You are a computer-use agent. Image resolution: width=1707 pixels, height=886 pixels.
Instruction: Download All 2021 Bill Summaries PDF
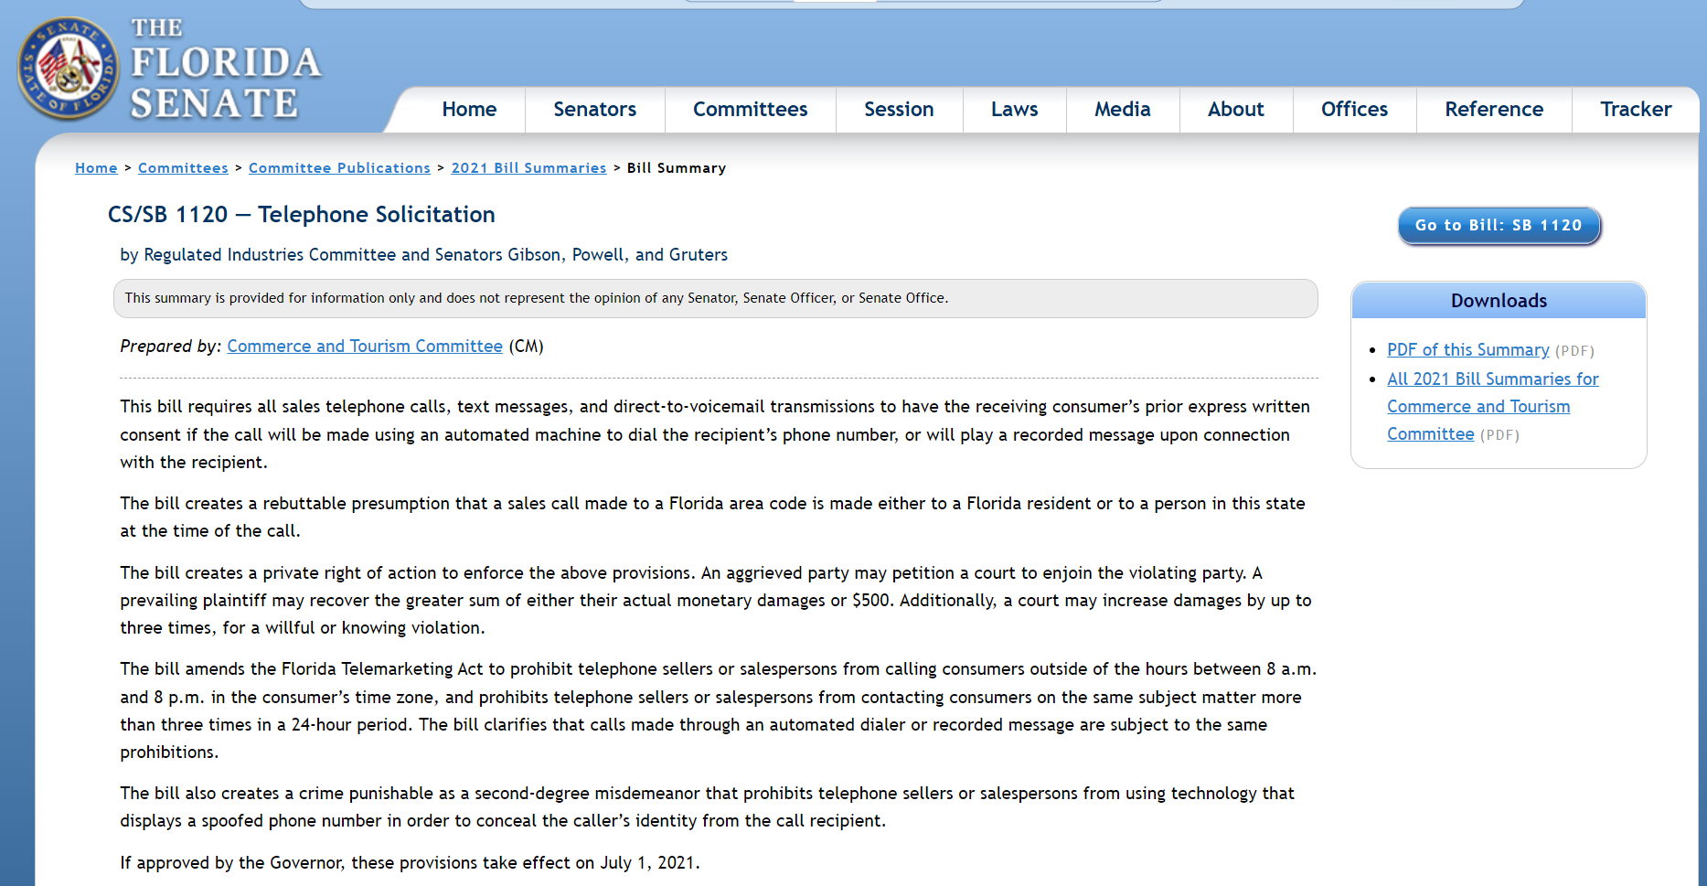(1492, 406)
